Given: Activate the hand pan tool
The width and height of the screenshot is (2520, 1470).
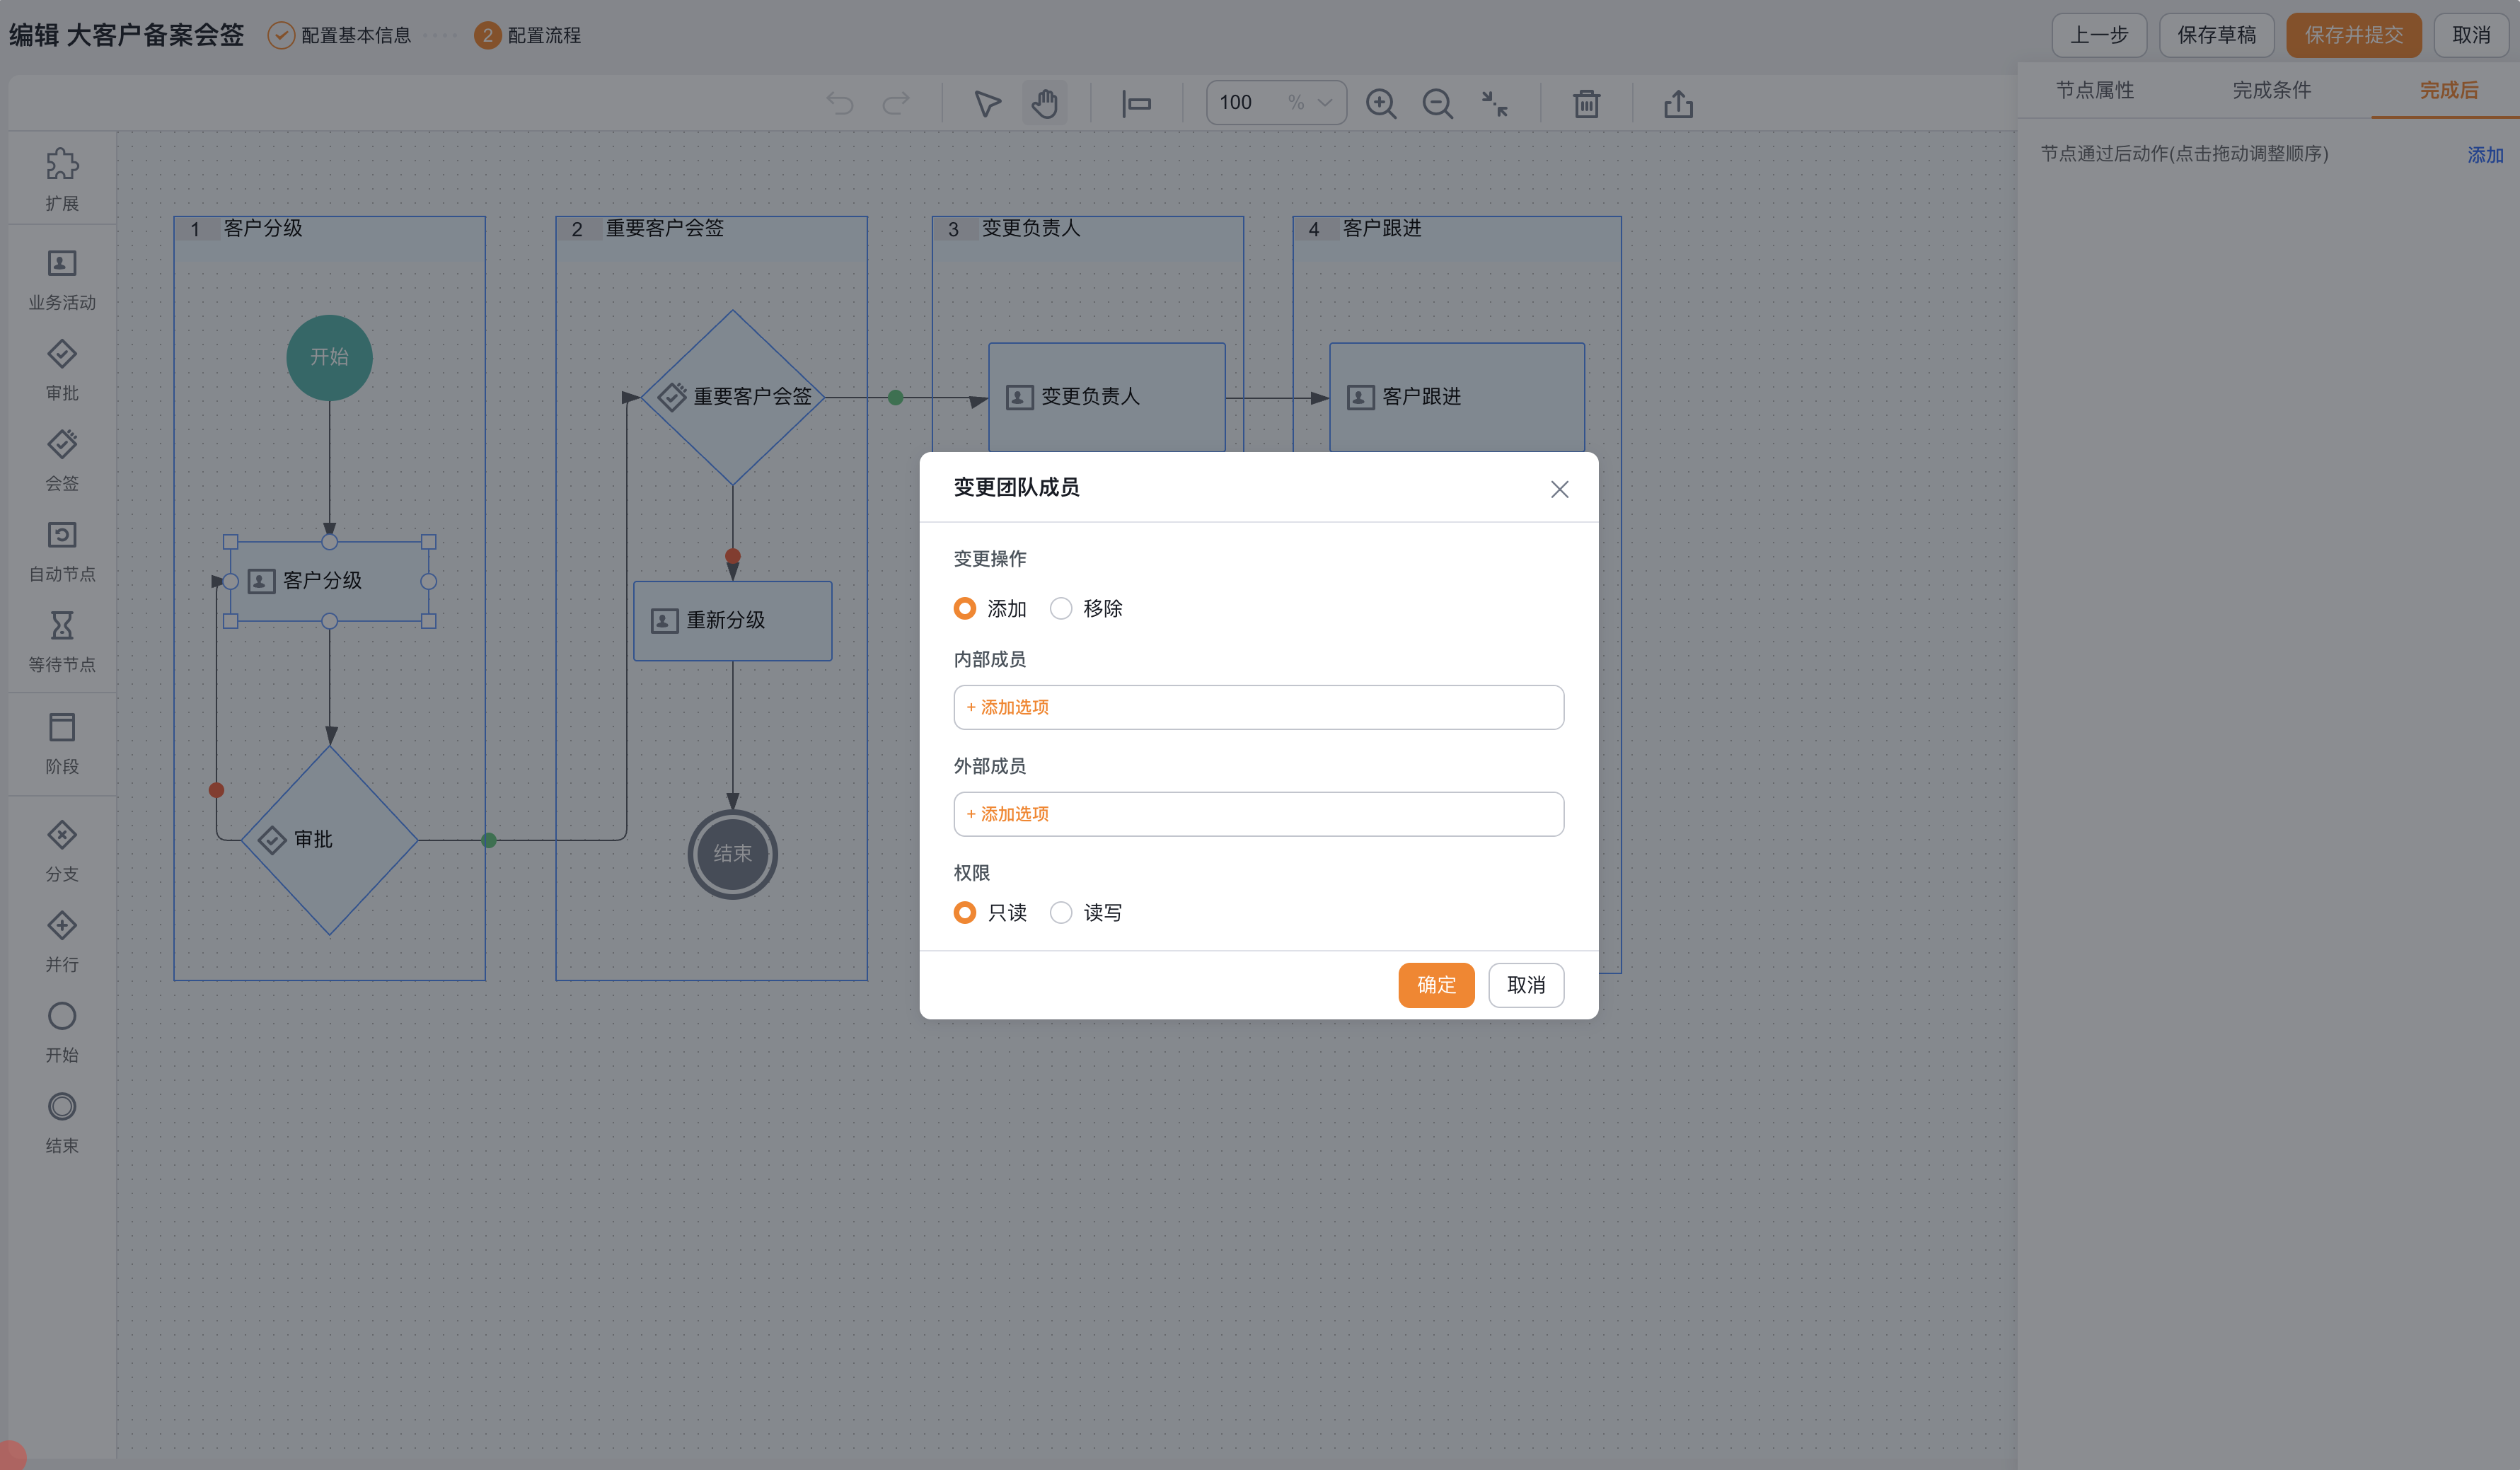Looking at the screenshot, I should (1044, 103).
